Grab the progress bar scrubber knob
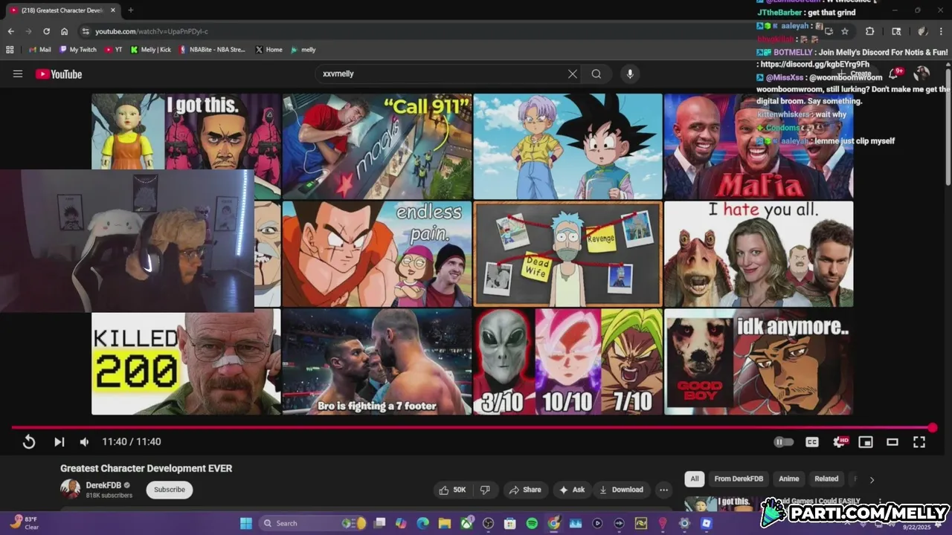 pyautogui.click(x=933, y=427)
